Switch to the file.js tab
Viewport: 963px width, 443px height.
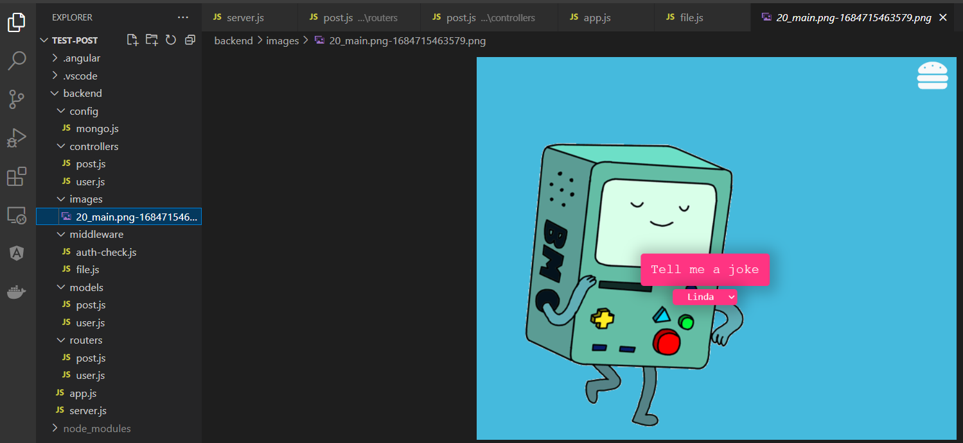click(x=703, y=17)
